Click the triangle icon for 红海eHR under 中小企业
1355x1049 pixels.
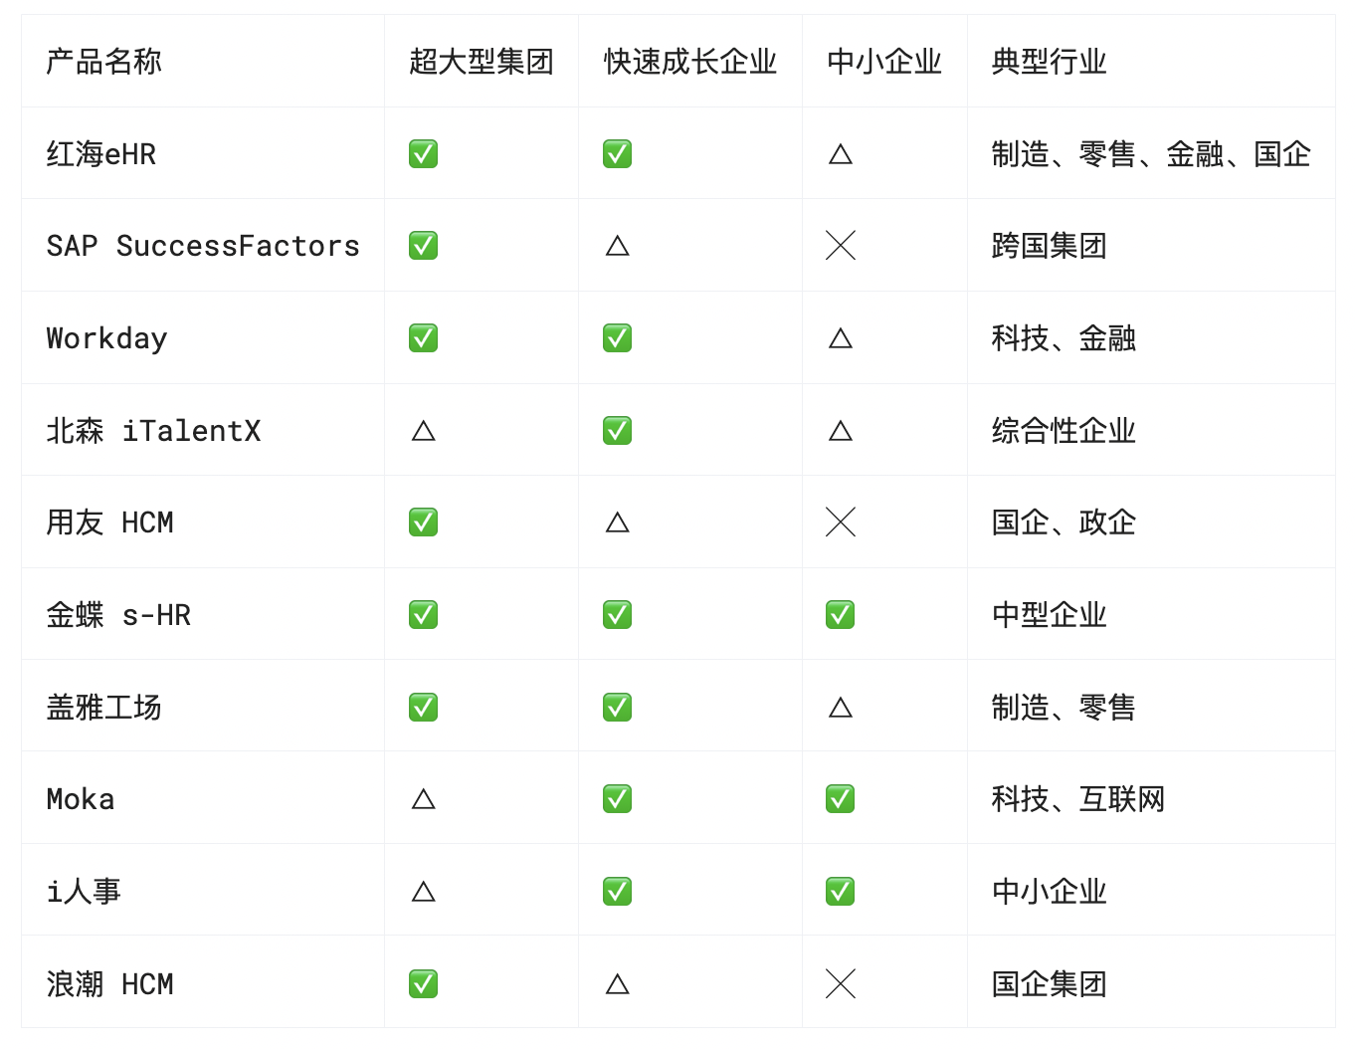tap(841, 154)
